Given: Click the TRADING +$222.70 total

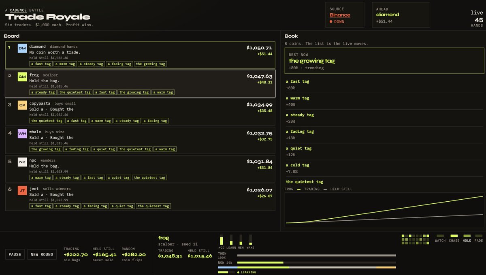Looking at the screenshot, I should [x=76, y=255].
